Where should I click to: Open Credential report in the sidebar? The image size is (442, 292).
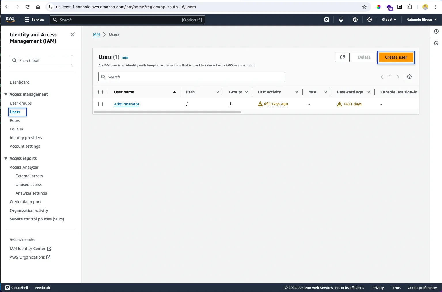click(x=25, y=202)
